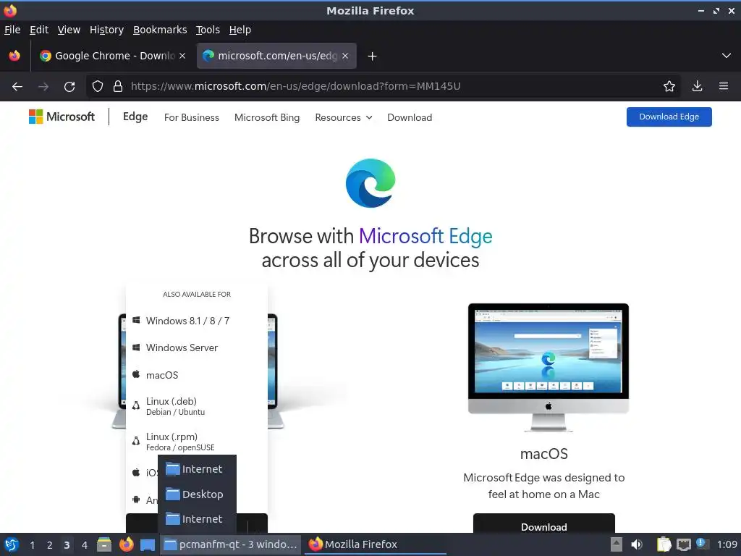Open the Bookmarks menu
741x556 pixels.
[160, 30]
